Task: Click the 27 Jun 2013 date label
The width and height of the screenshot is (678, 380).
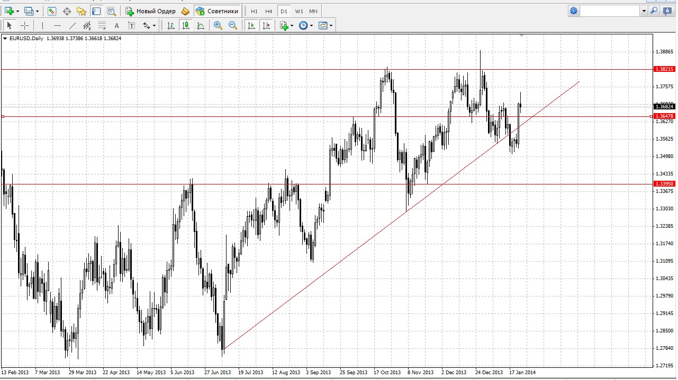Action: [218, 373]
